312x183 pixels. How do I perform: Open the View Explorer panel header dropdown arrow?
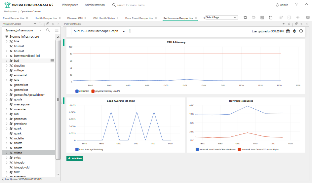[35, 24]
